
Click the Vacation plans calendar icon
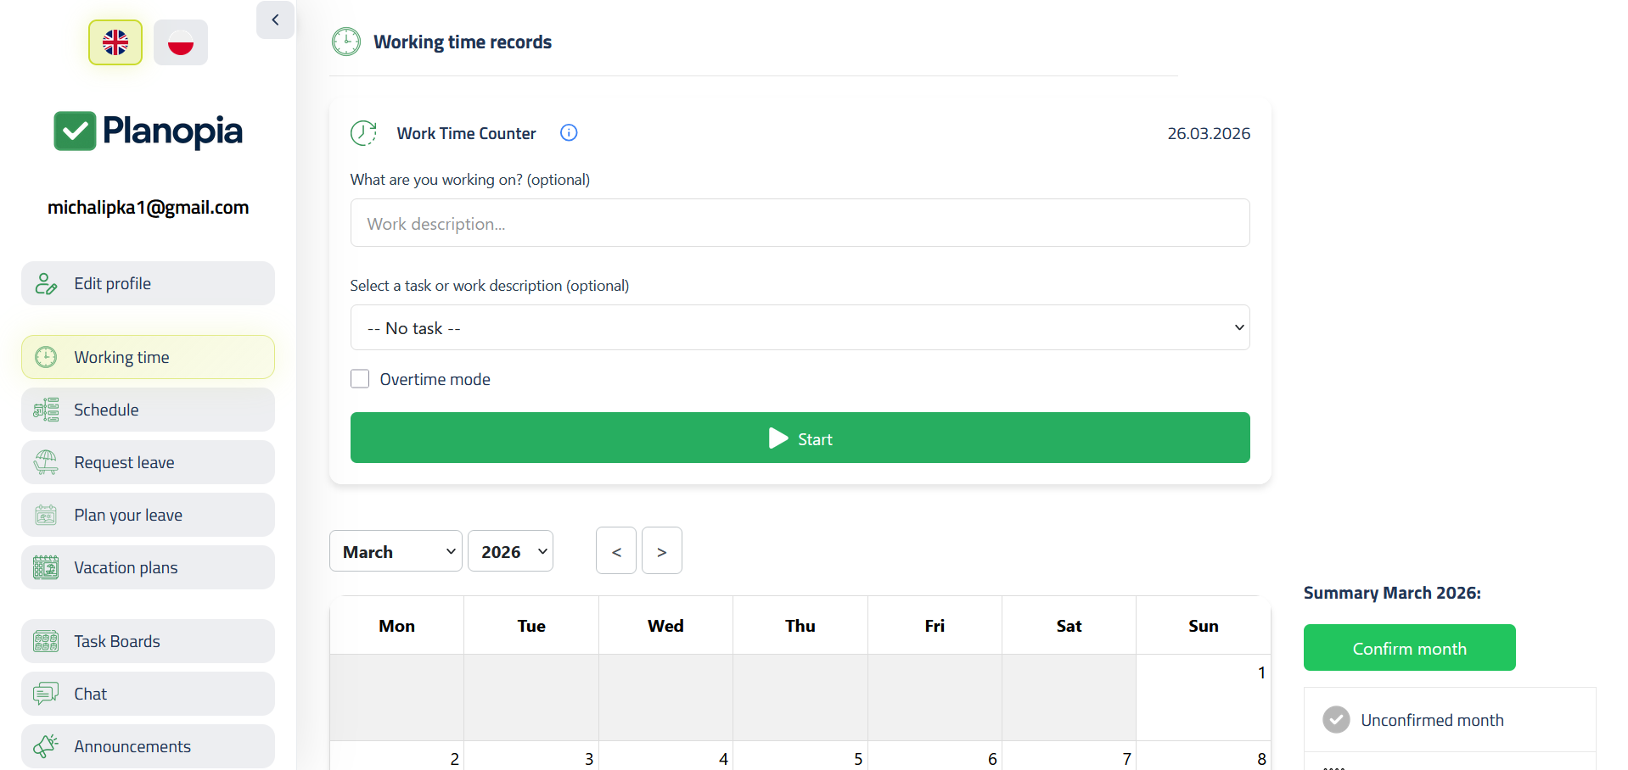(x=46, y=567)
